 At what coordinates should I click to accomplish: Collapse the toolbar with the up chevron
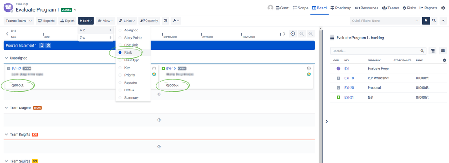[x=443, y=21]
